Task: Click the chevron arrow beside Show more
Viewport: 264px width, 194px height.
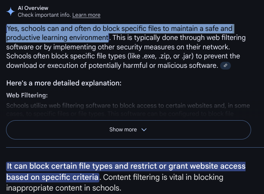Action: point(144,130)
